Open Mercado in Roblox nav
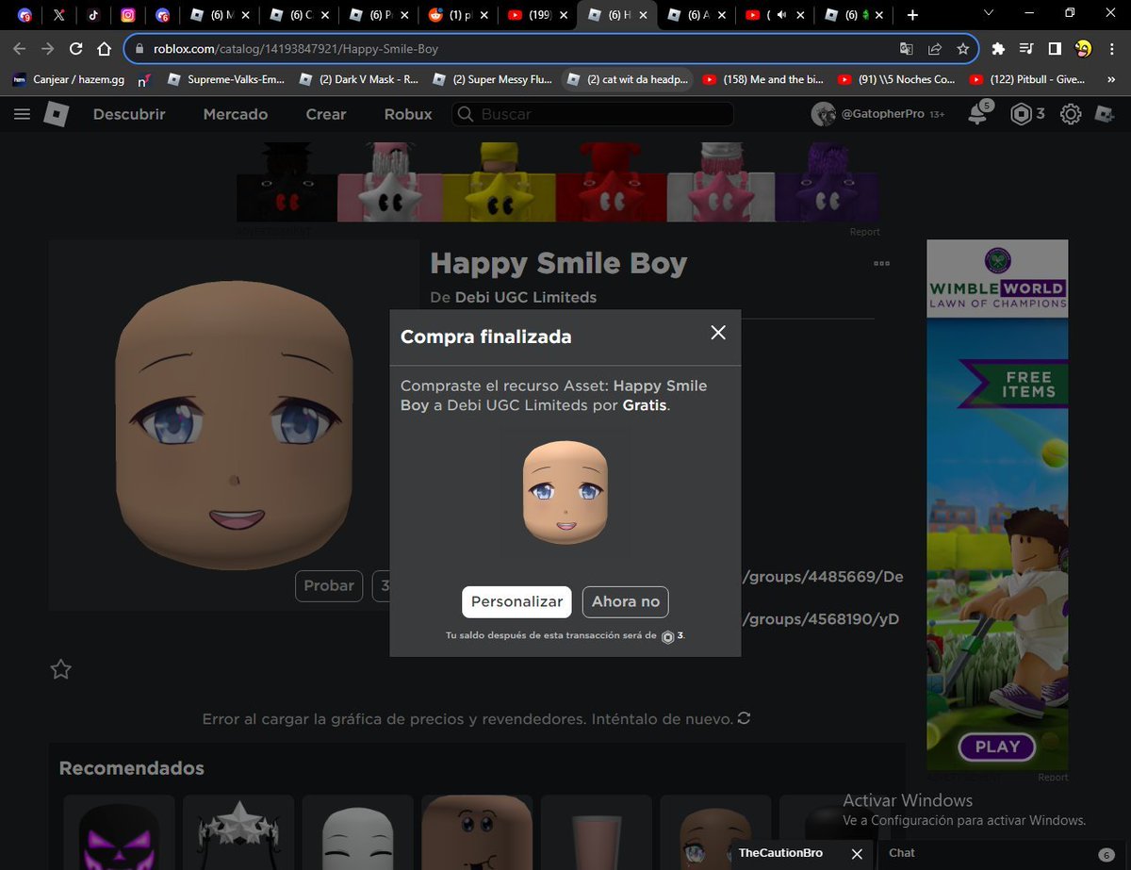Viewport: 1131px width, 870px height. [x=236, y=114]
